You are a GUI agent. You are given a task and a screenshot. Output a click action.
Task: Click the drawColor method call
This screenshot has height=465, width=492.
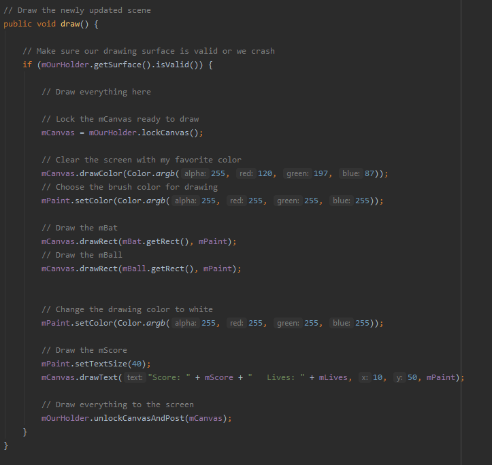[x=101, y=173]
